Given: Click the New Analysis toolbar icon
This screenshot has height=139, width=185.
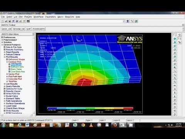Looking at the screenshot, I should 2,21.
